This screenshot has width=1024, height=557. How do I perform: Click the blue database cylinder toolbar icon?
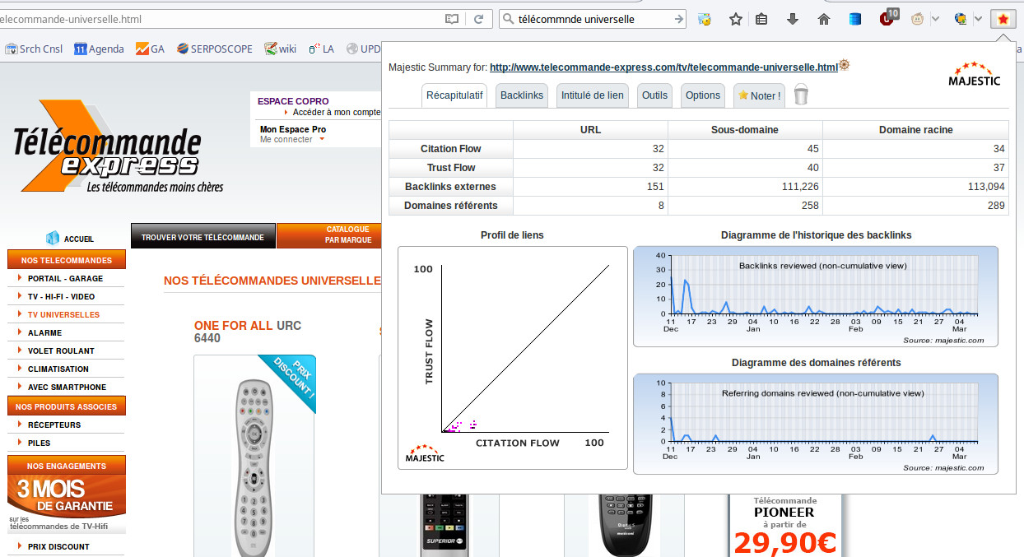pyautogui.click(x=855, y=19)
